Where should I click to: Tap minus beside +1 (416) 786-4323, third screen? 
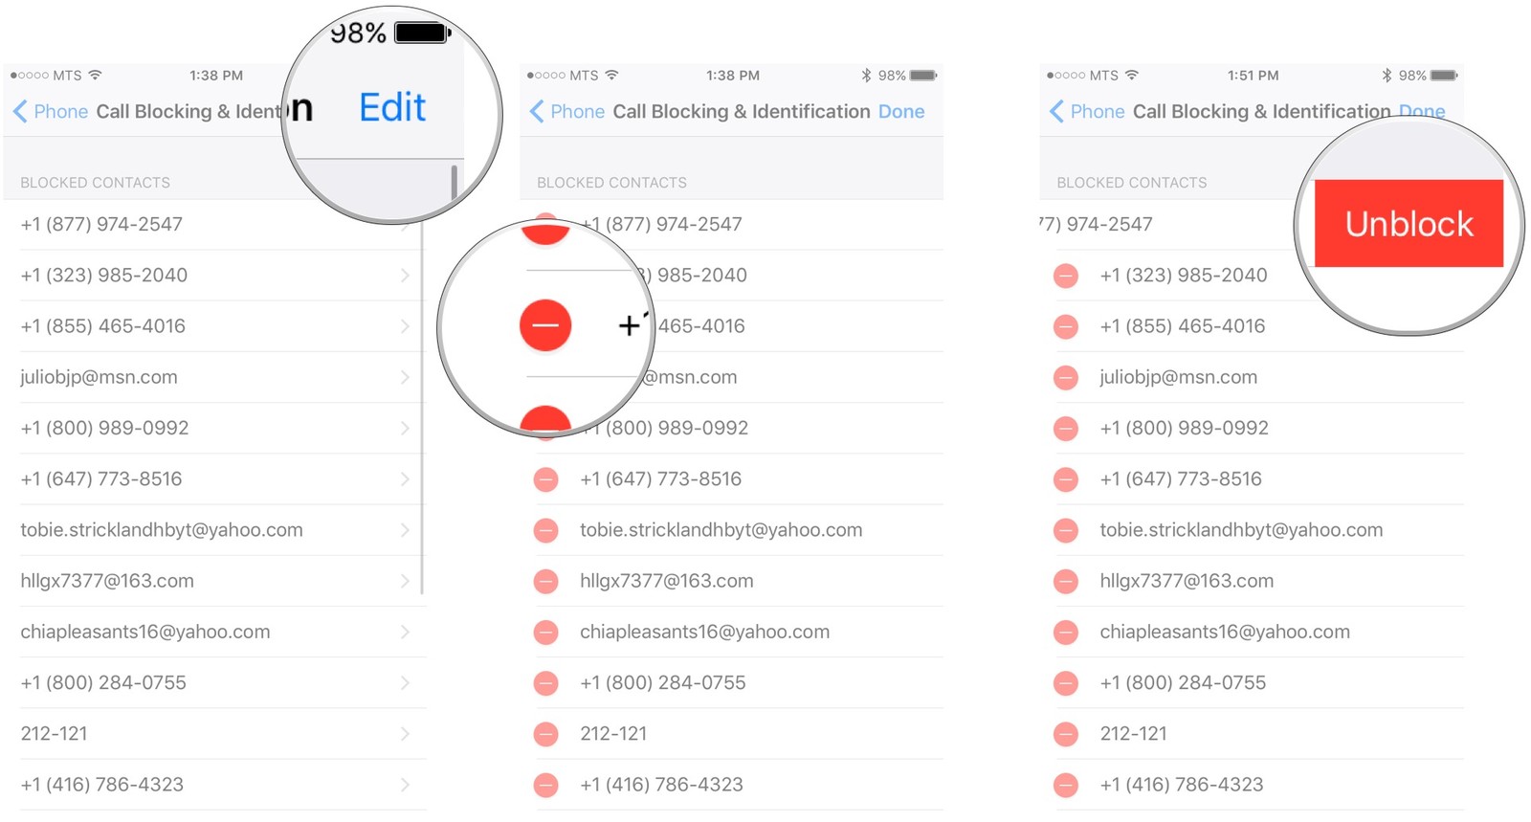[1066, 786]
